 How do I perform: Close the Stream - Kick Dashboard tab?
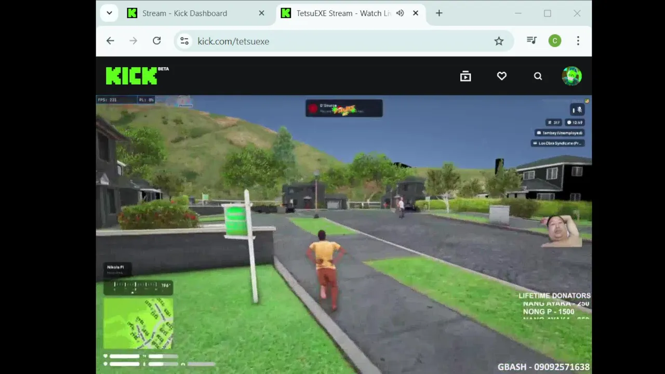[x=261, y=13]
